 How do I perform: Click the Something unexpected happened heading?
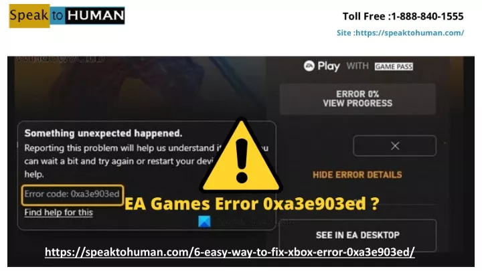point(103,133)
